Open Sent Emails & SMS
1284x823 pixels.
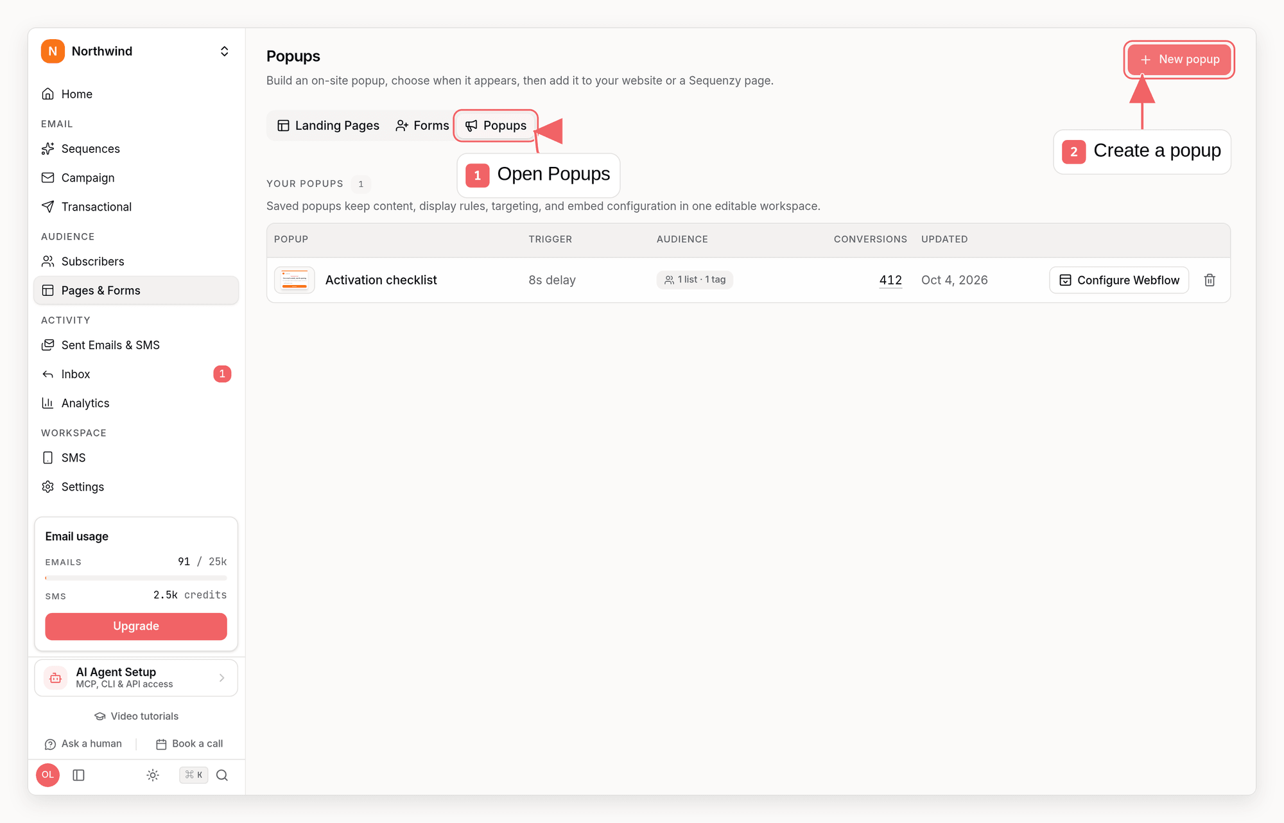coord(136,345)
